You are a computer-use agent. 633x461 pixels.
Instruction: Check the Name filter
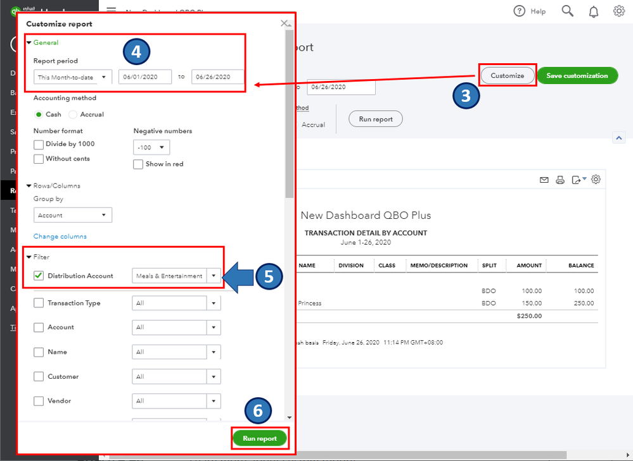39,352
